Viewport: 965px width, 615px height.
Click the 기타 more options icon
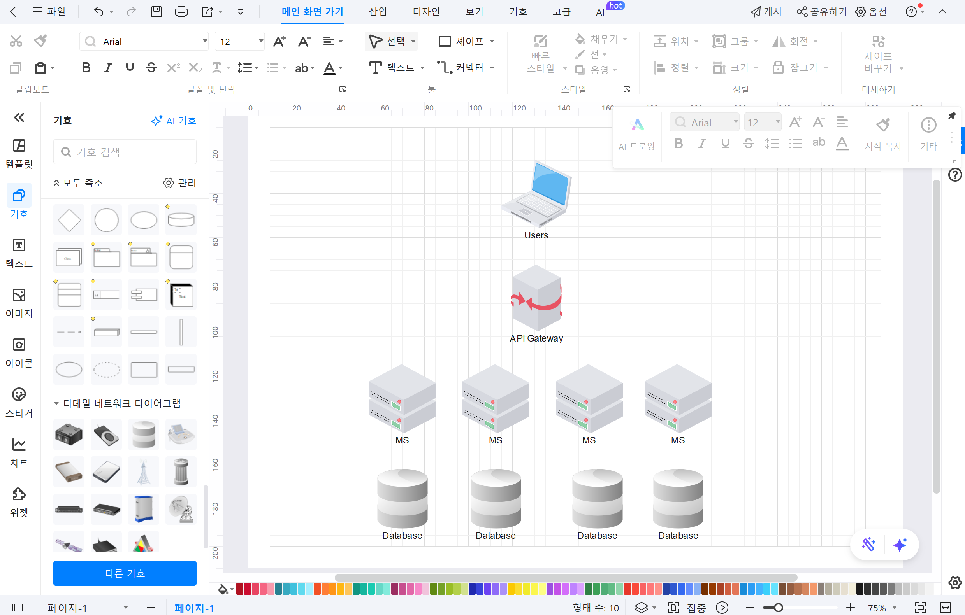click(x=928, y=125)
